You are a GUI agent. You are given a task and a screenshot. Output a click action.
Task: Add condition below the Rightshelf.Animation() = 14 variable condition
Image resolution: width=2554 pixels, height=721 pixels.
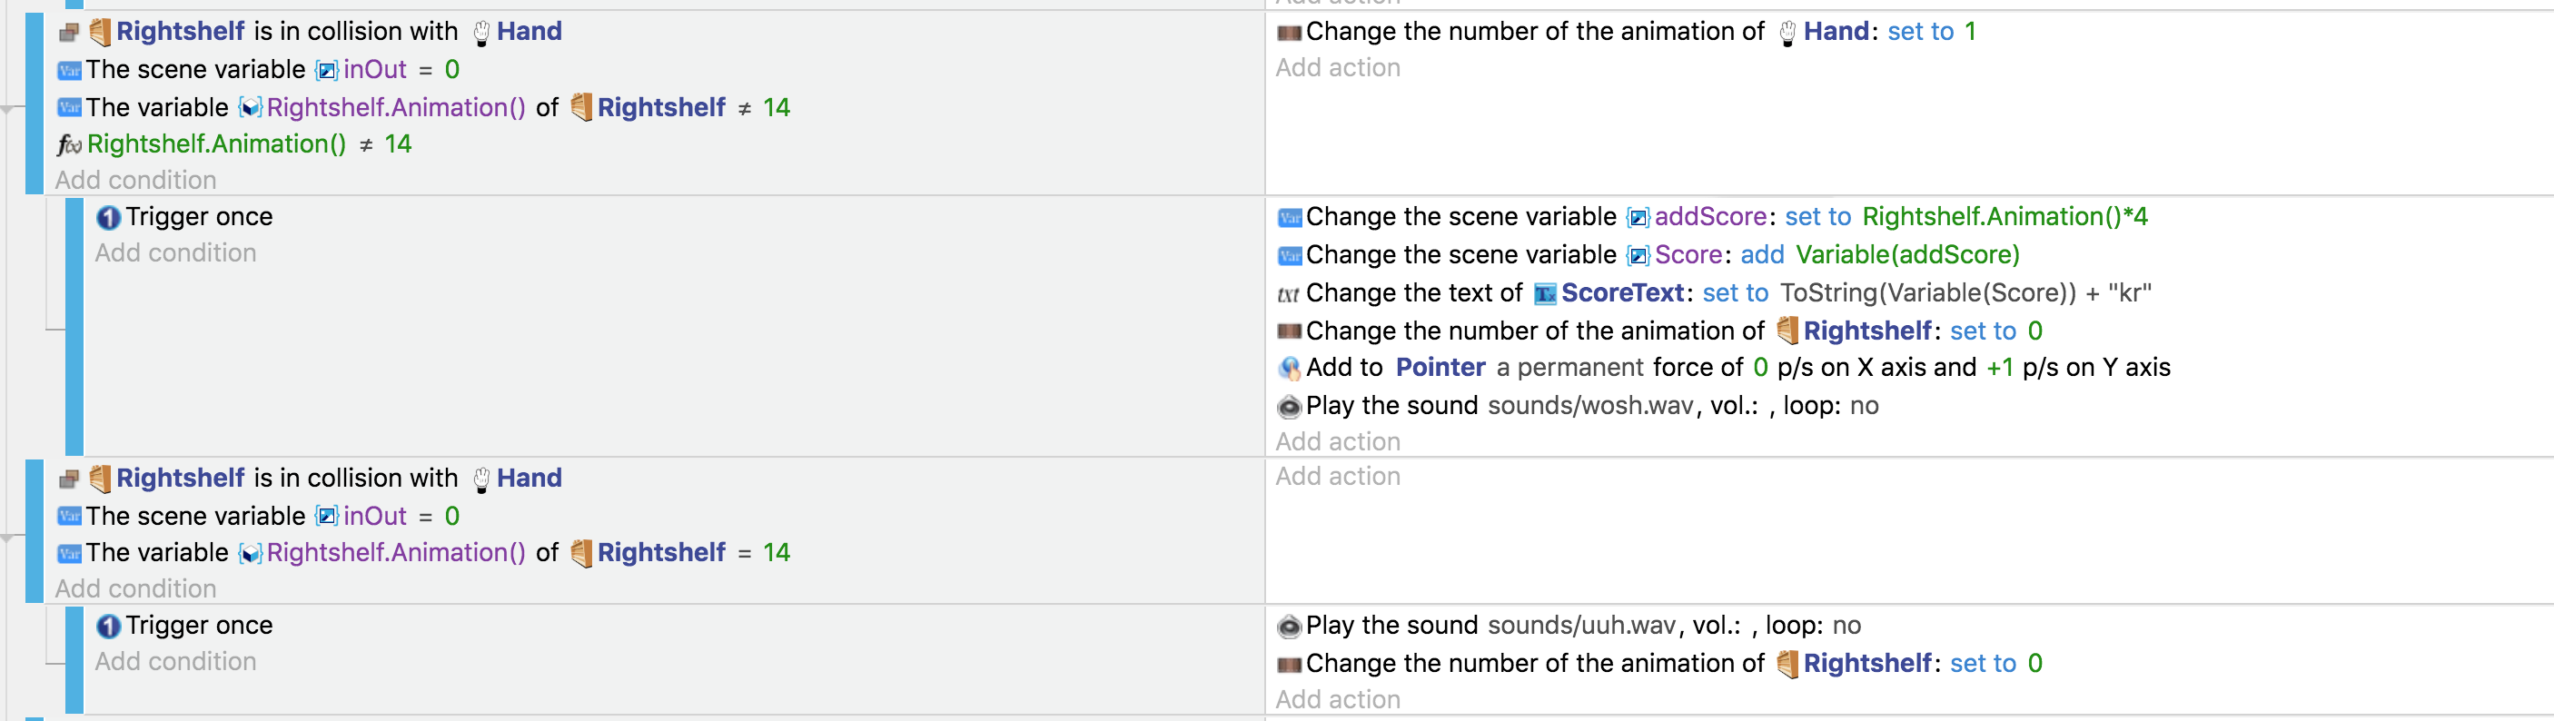click(x=136, y=589)
